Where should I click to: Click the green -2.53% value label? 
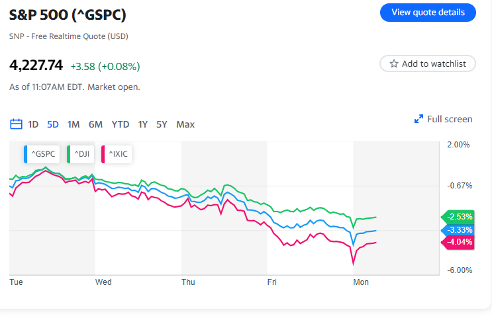click(x=459, y=217)
